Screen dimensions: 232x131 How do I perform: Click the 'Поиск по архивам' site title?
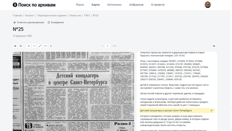coord(37,5)
